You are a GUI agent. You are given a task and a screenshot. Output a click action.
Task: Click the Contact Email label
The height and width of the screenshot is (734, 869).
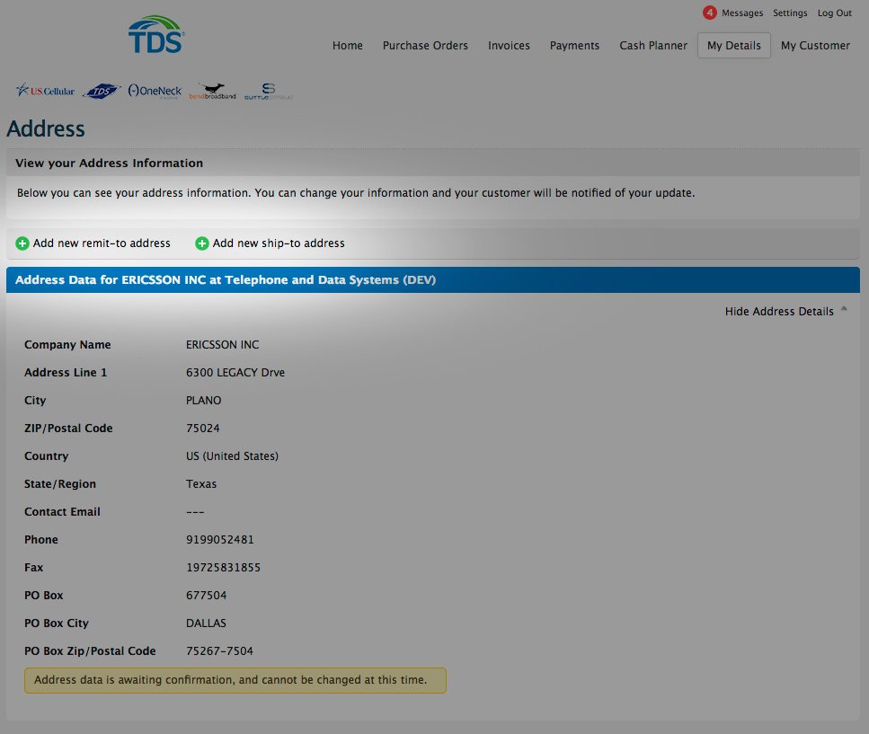62,512
